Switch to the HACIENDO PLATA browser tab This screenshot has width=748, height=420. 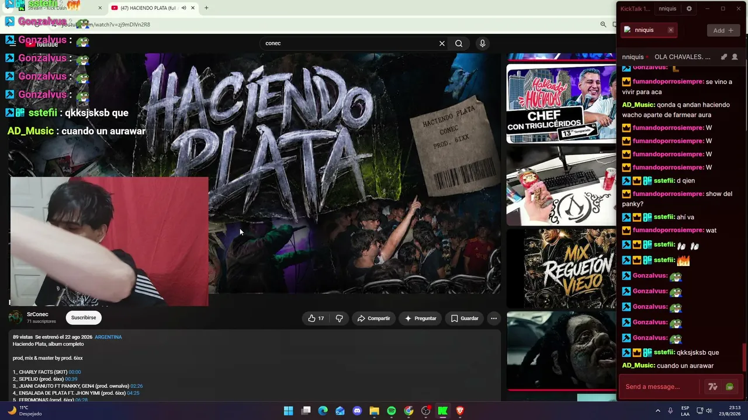coord(148,8)
